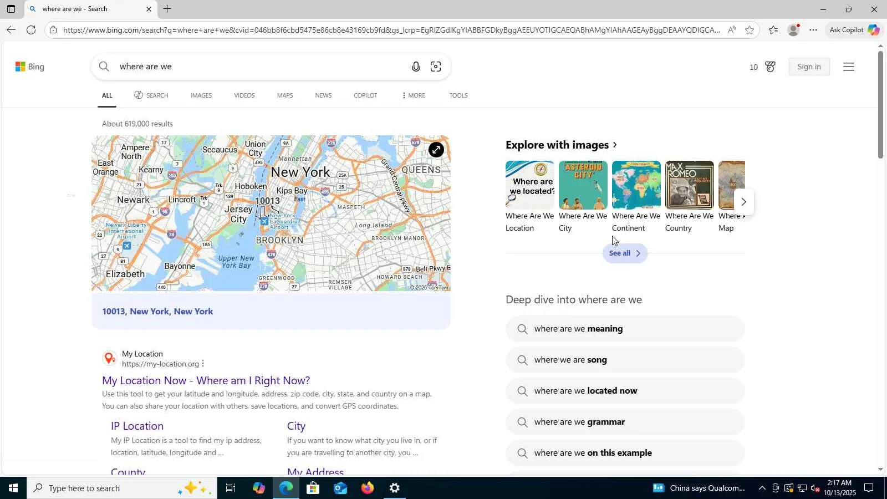Open Edge settings and more menu

tap(813, 30)
